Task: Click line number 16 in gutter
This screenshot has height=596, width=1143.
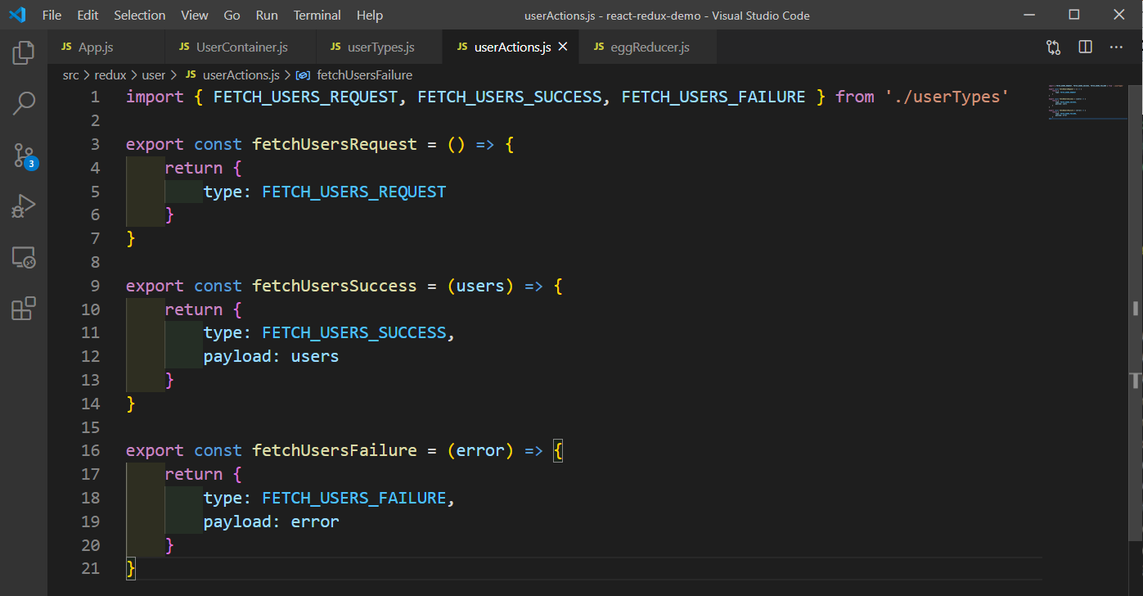Action: (x=91, y=450)
